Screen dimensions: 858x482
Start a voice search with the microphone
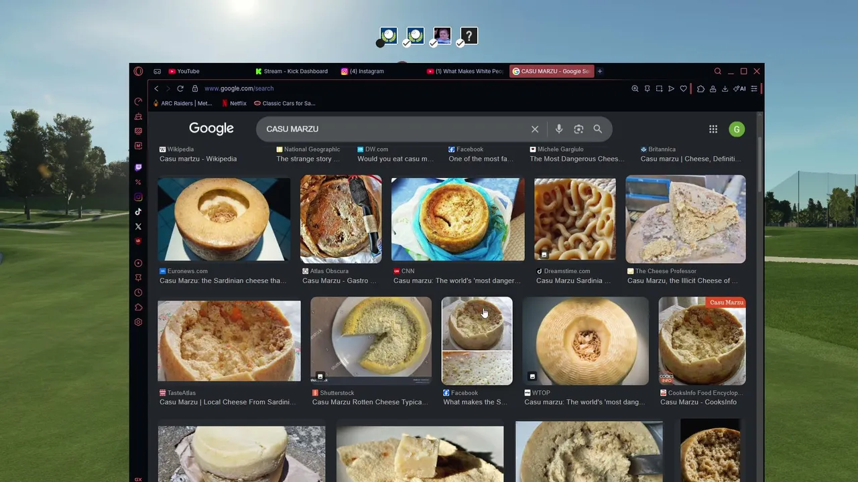(559, 129)
